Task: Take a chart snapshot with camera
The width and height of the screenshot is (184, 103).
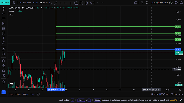Action: pos(181,3)
